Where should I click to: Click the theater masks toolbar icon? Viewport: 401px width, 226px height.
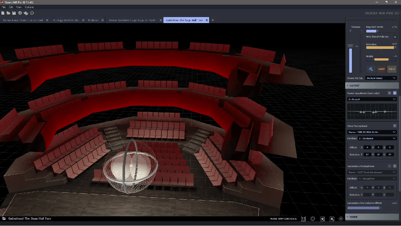26,13
